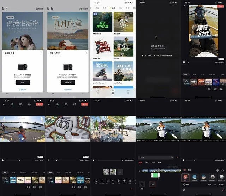Go back on the cat mural editor screen

(49, 104)
